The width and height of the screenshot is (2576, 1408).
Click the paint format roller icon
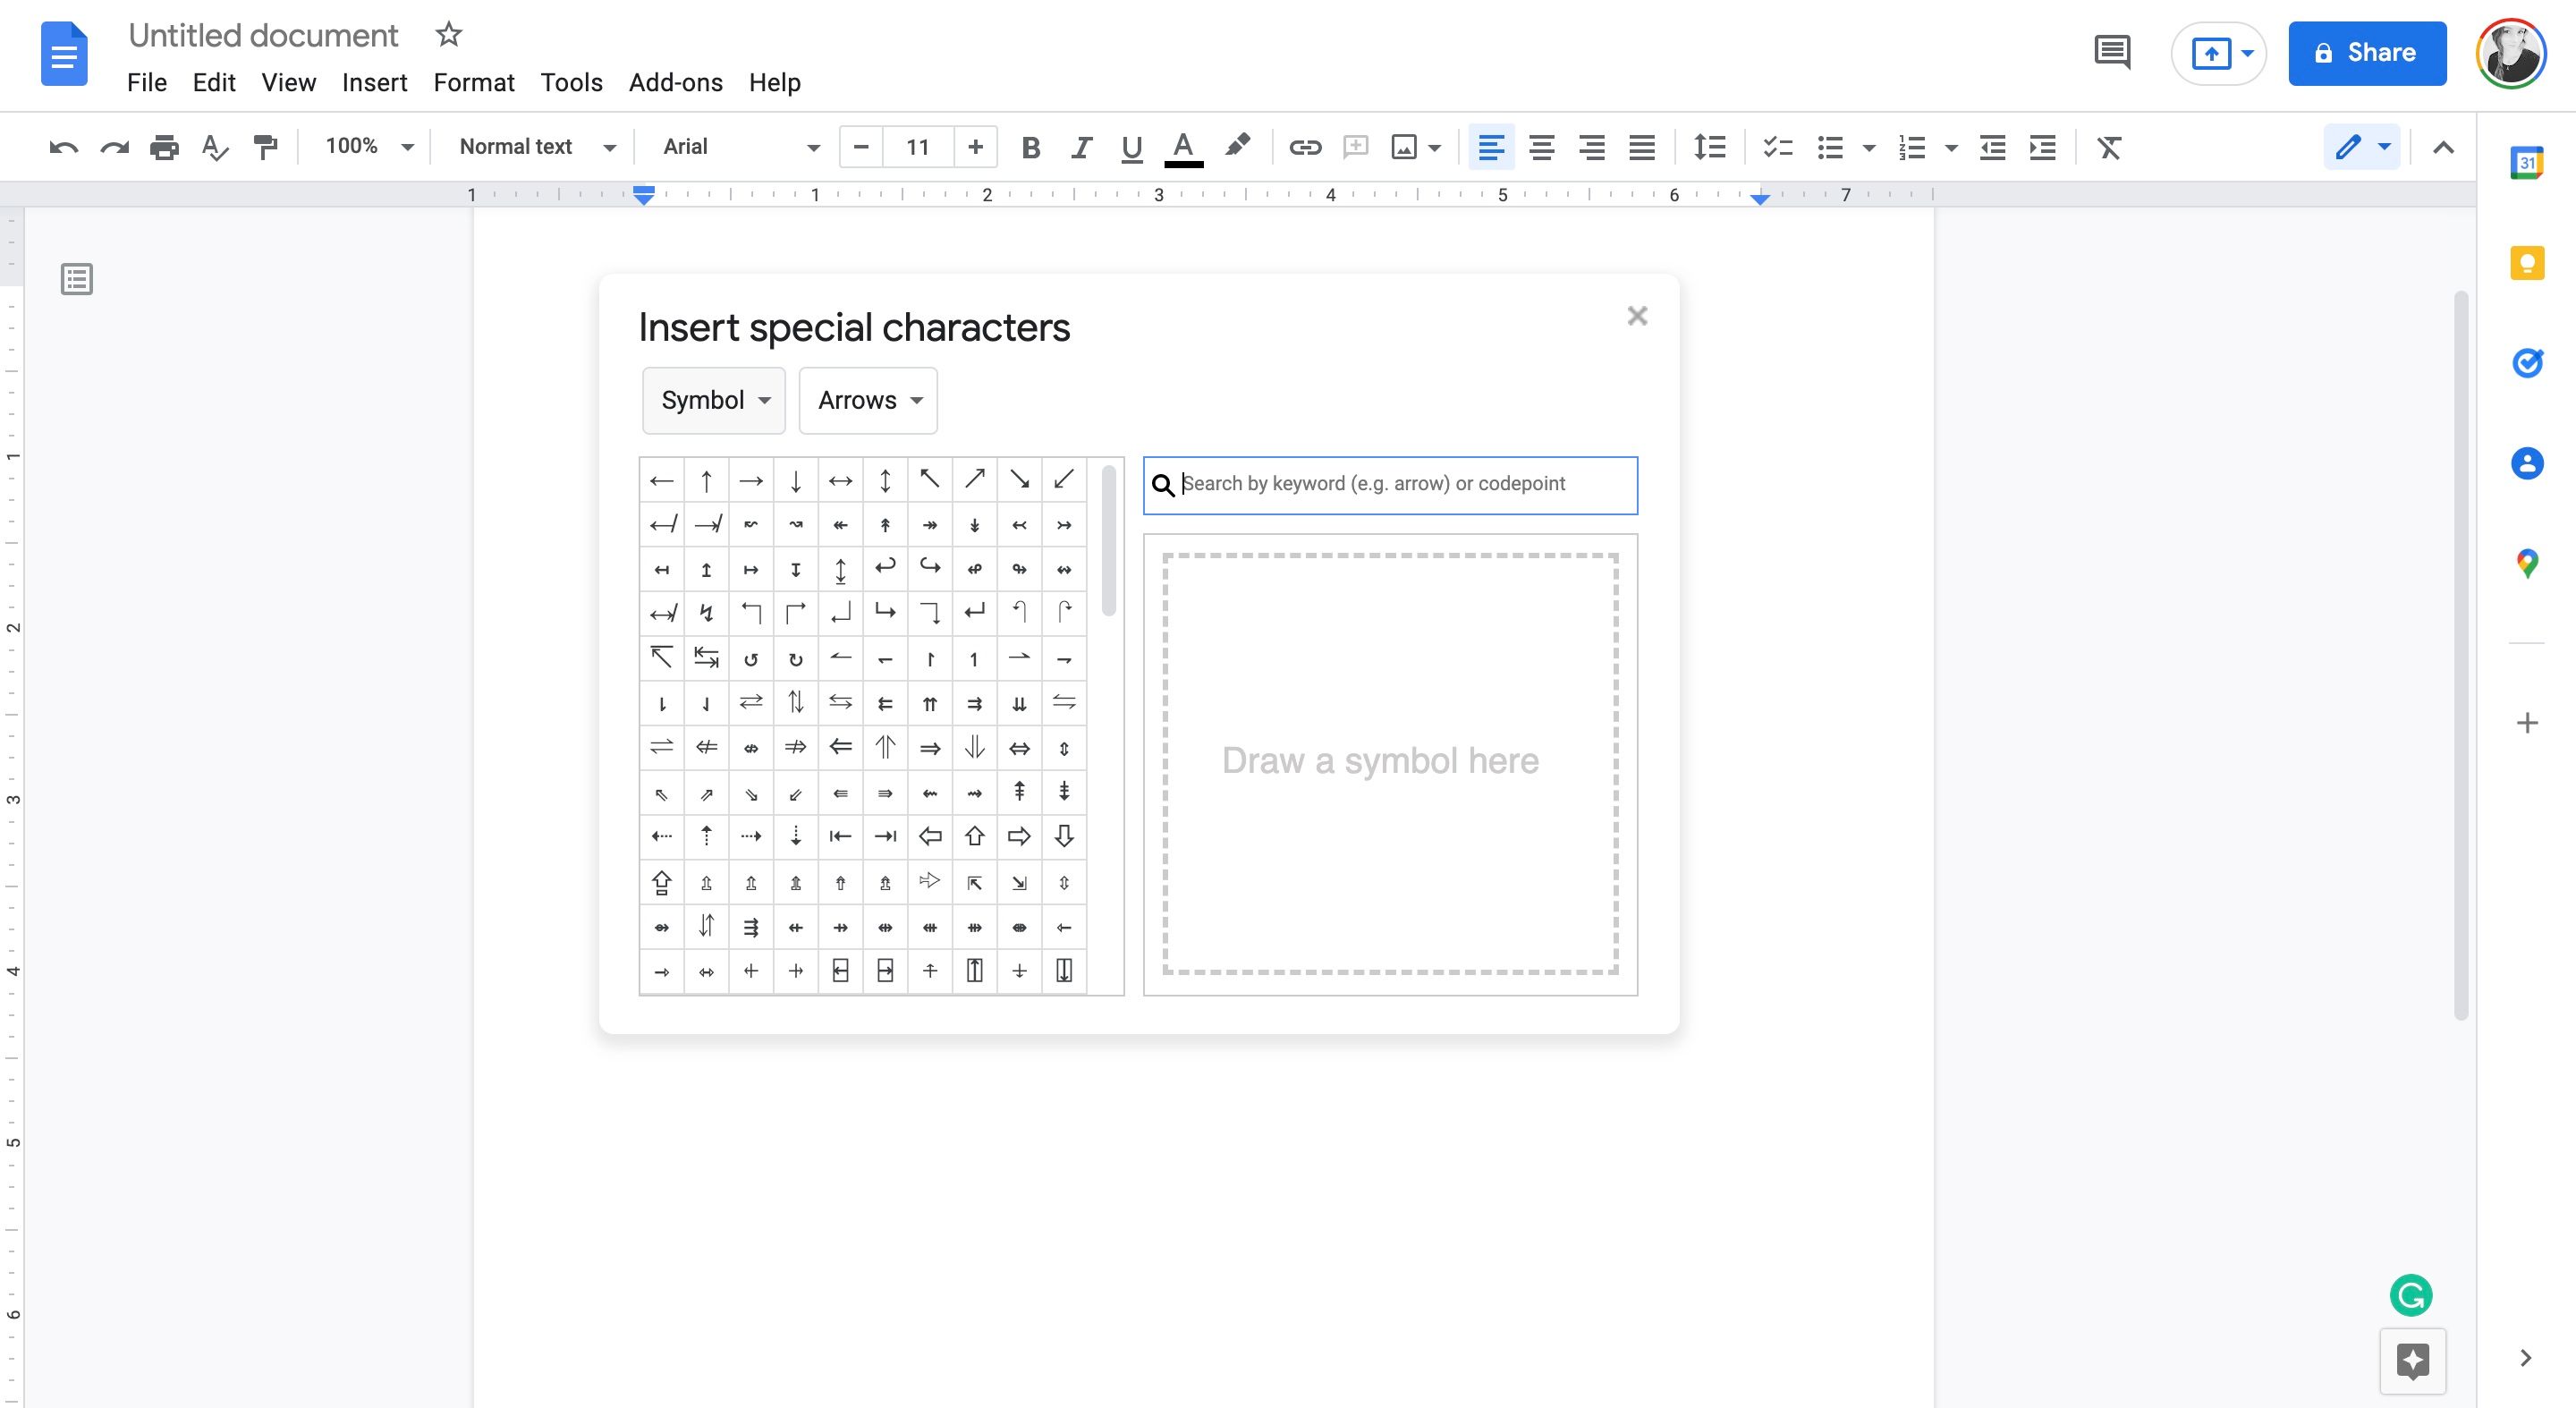[x=265, y=147]
